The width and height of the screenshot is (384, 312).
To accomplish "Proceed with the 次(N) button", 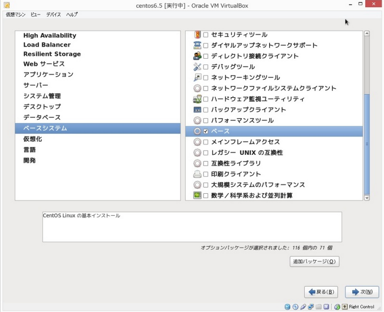I will 362,292.
